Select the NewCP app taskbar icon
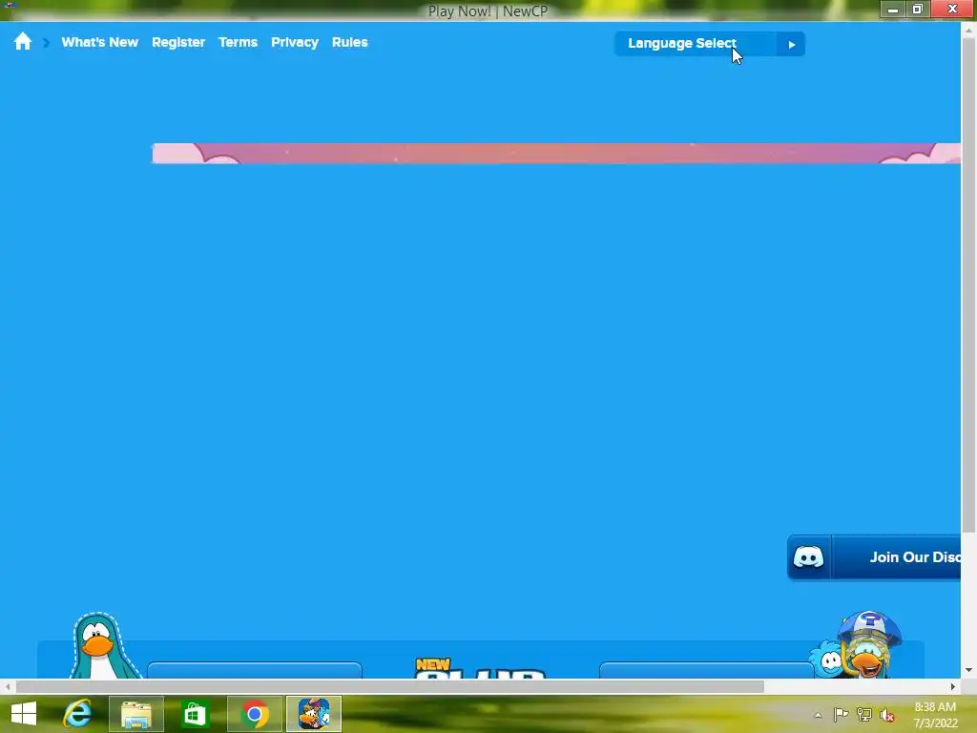977x733 pixels. click(313, 714)
